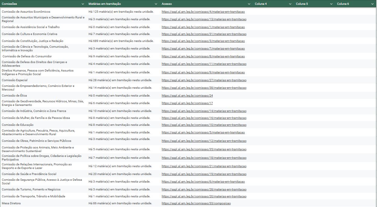The width and height of the screenshot is (377, 207).
Task: Select the 'Há 14 matéria(s)' cell
Action: [x=123, y=88]
